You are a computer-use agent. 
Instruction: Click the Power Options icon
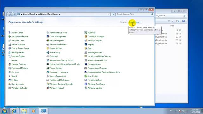coord(48,68)
